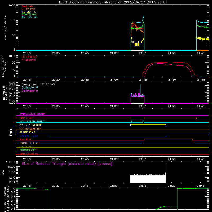
Task: Click the white SAS triangle data block
Action: [x=148, y=179]
